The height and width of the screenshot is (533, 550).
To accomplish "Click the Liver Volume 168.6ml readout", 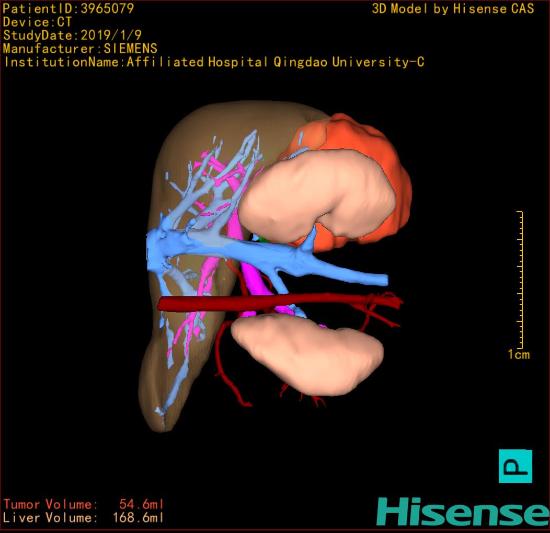I will point(84,517).
